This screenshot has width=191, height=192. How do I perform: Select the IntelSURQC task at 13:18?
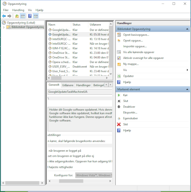(x=79, y=39)
